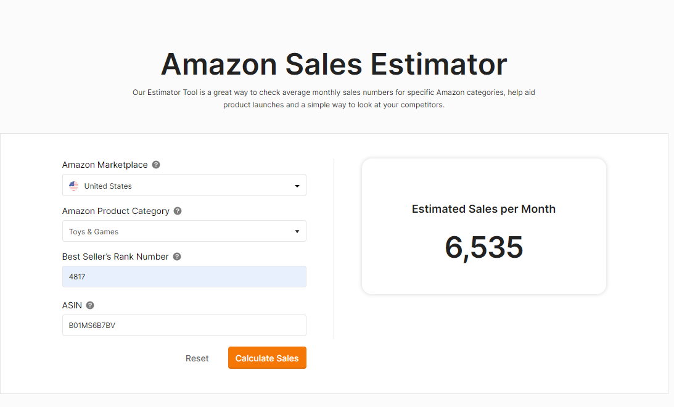Expand the marketplace dropdown arrow
This screenshot has height=407, width=674.
(x=297, y=186)
